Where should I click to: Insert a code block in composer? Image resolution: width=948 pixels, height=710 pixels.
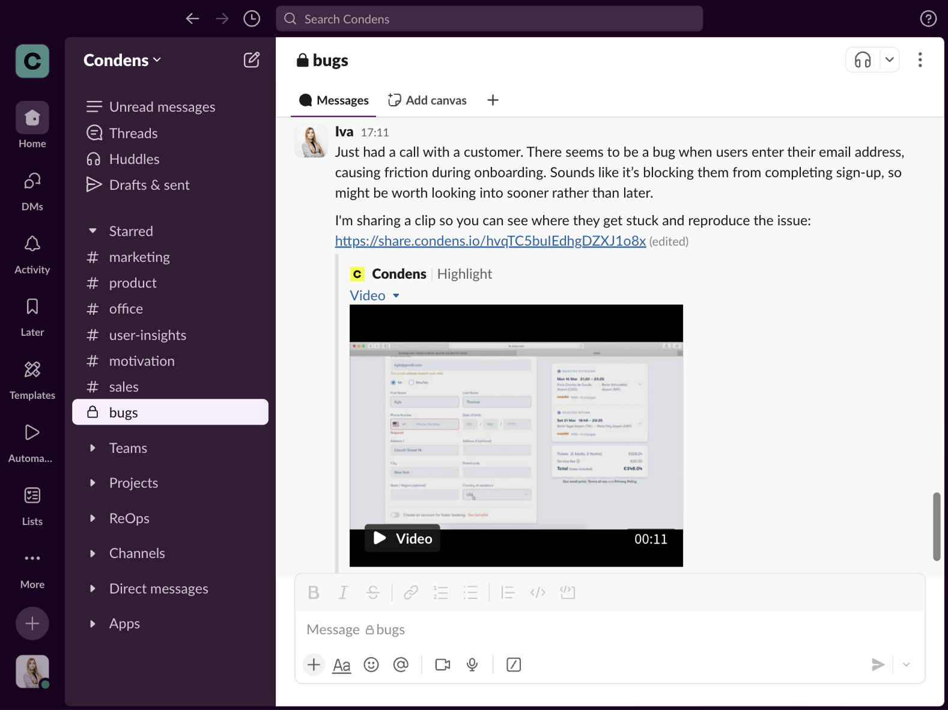568,593
